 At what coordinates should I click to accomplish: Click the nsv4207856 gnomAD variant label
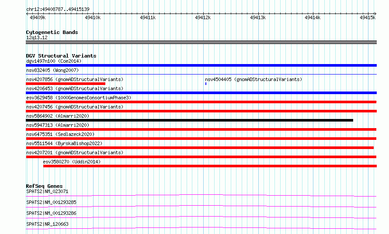click(x=75, y=79)
